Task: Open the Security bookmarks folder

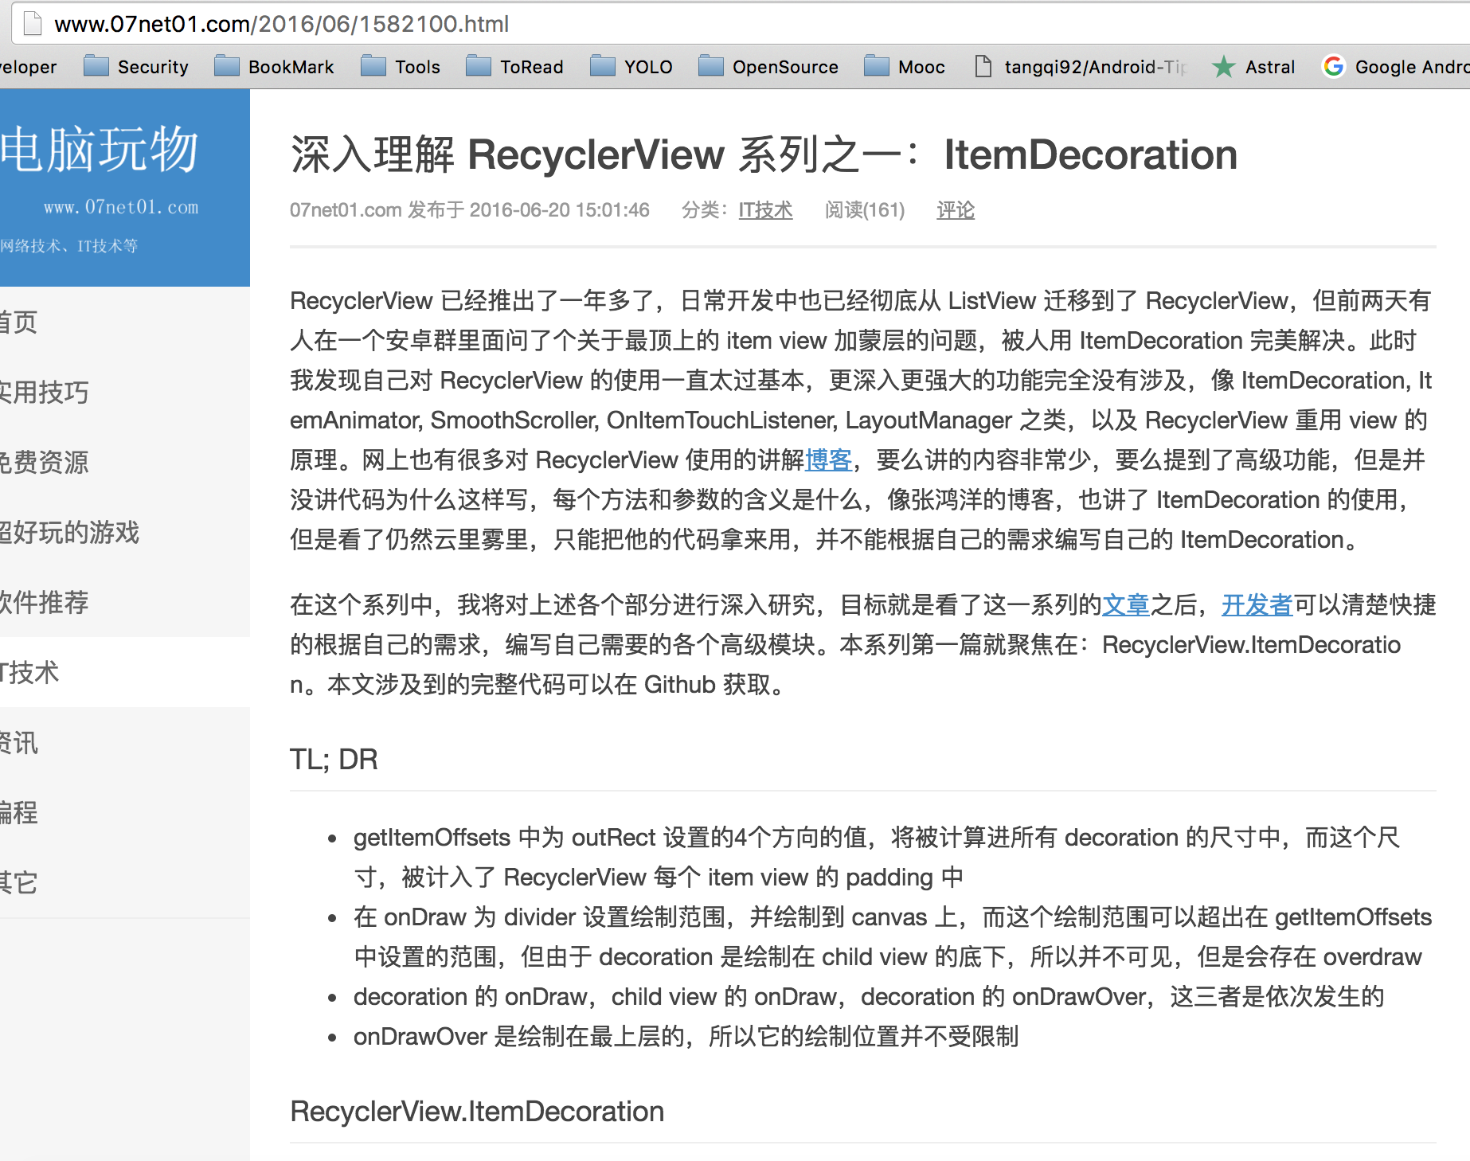Action: pyautogui.click(x=136, y=67)
